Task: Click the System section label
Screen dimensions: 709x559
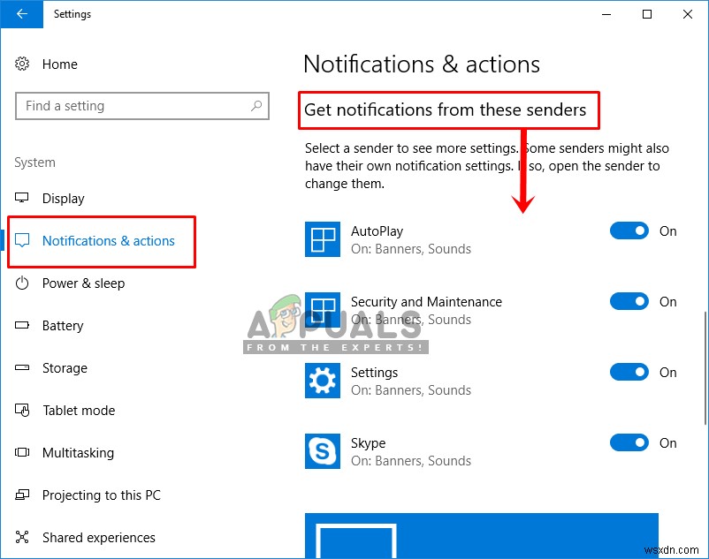Action: tap(34, 162)
